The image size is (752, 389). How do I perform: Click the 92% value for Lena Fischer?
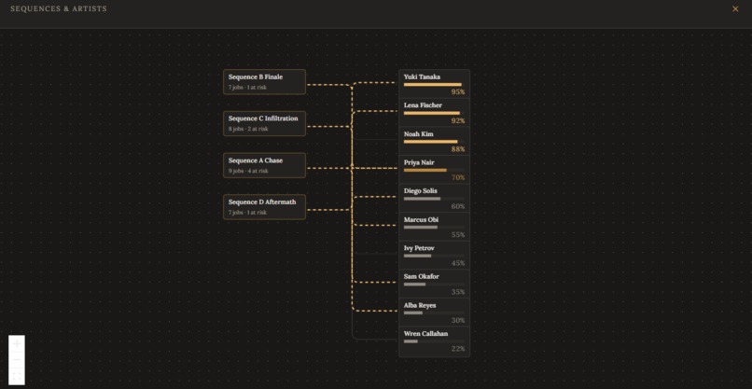(x=457, y=121)
